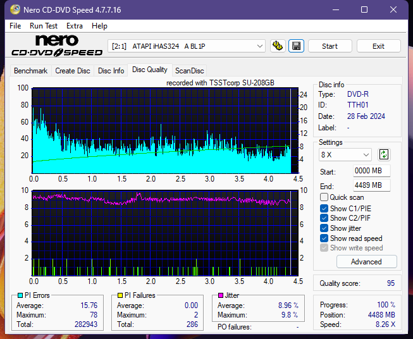The image size is (413, 339).
Task: Click the cyan PI Errors legend swatch
Action: click(x=20, y=295)
